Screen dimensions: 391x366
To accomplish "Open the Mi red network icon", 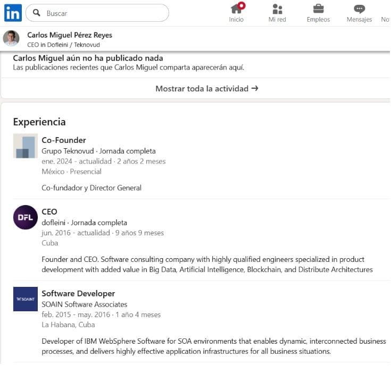I will [277, 8].
